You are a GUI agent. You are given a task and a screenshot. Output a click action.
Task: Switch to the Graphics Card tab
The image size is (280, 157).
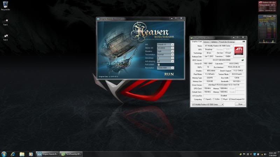tap(197, 42)
